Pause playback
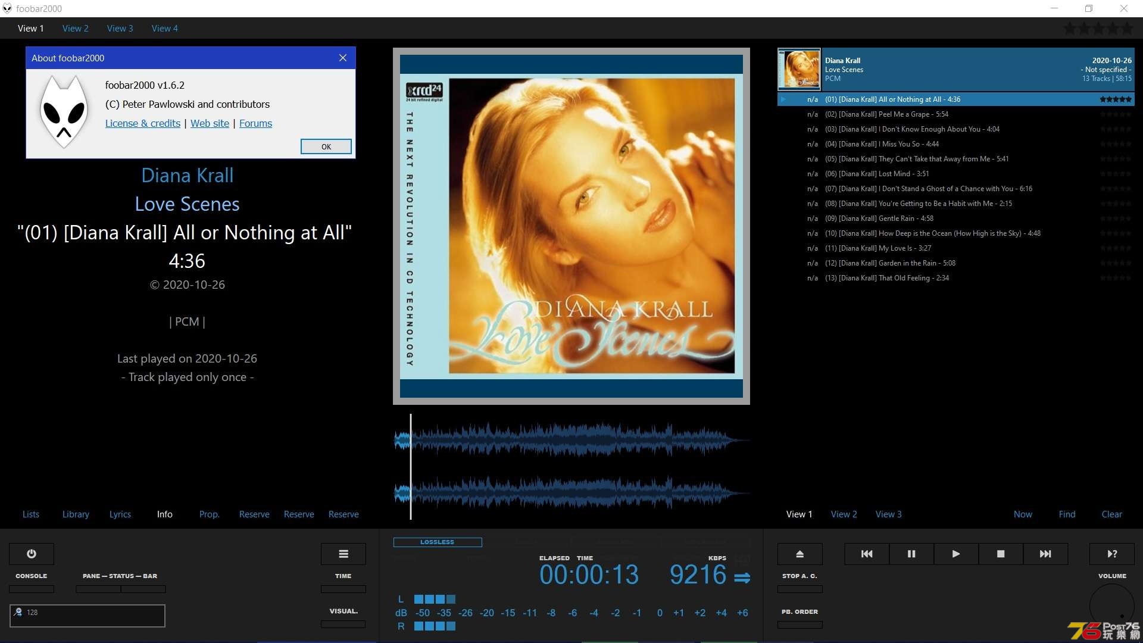 [x=911, y=554]
